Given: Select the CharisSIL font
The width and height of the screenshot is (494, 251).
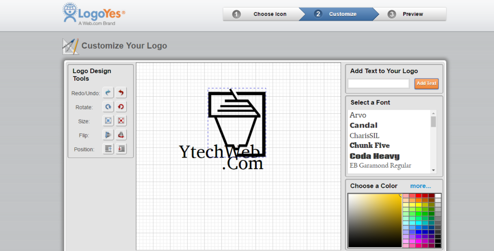Looking at the screenshot, I should (x=365, y=135).
